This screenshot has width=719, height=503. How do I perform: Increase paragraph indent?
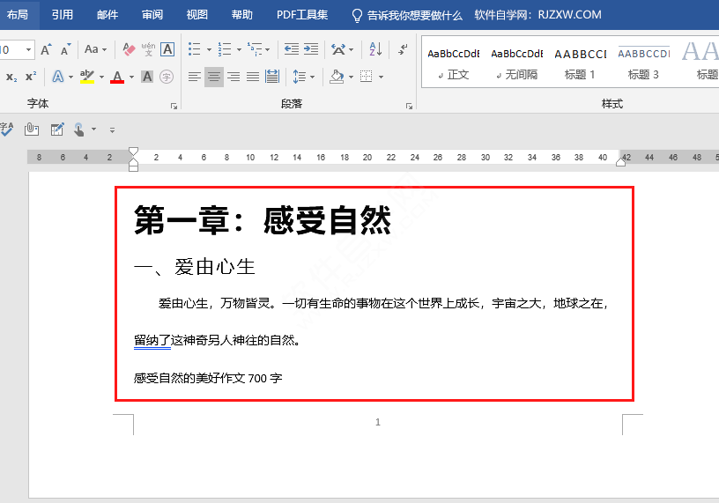click(x=310, y=49)
